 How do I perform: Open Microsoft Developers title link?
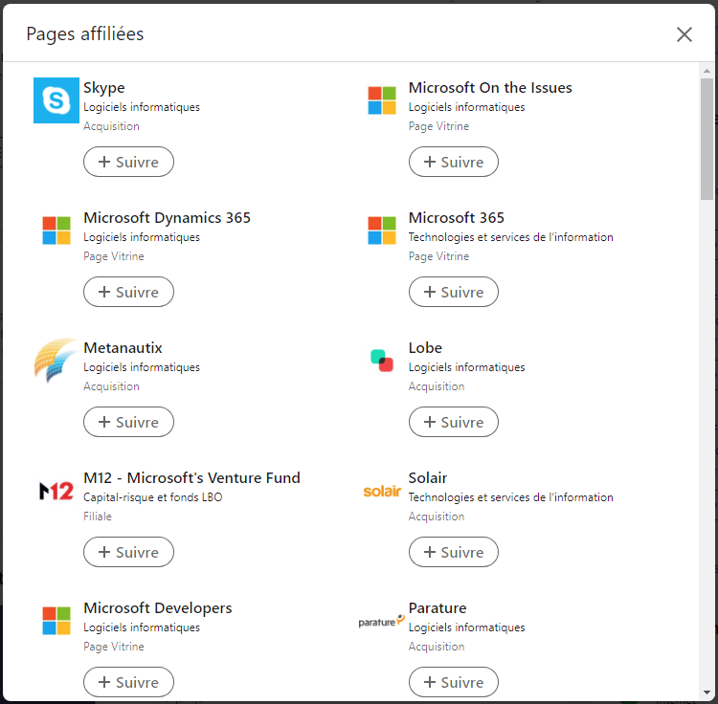click(158, 608)
